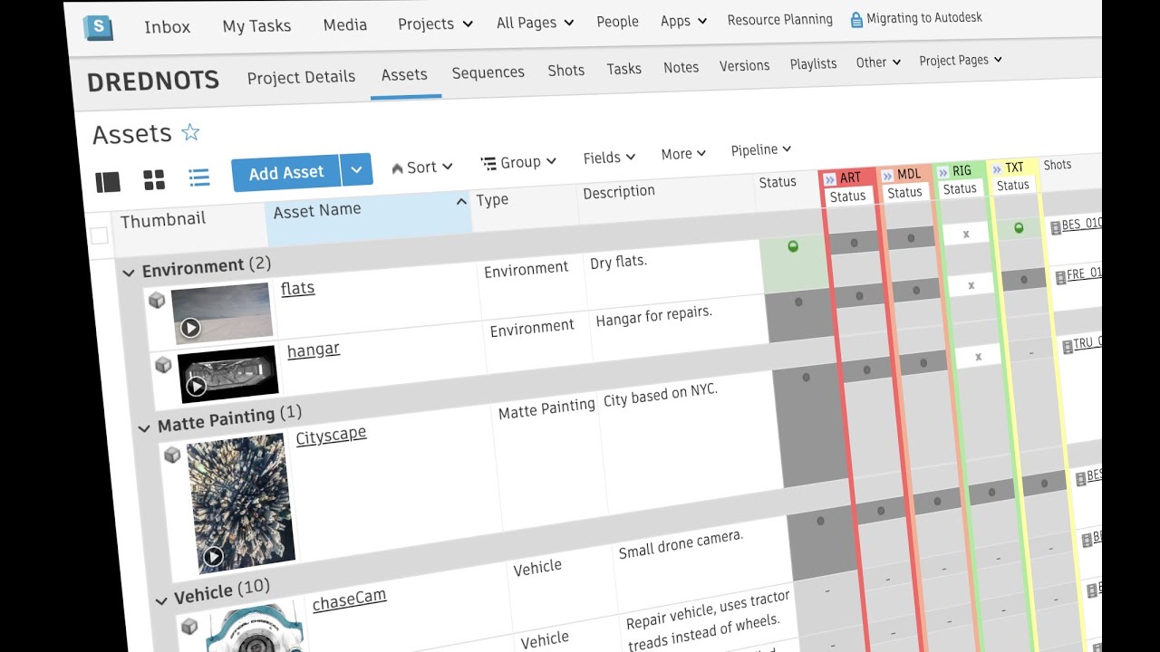Switch to Notes tab
Image resolution: width=1160 pixels, height=652 pixels.
pos(681,67)
